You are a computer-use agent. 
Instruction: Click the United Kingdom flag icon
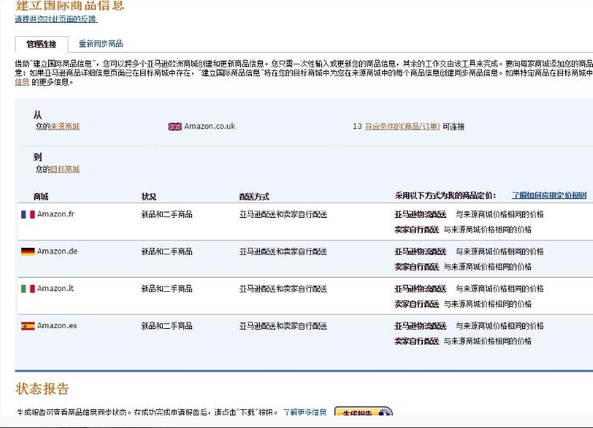[175, 127]
